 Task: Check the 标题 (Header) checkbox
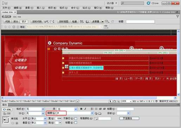pyautogui.click(x=76, y=123)
